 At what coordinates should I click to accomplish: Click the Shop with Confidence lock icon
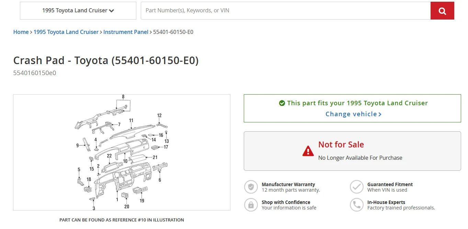(251, 205)
